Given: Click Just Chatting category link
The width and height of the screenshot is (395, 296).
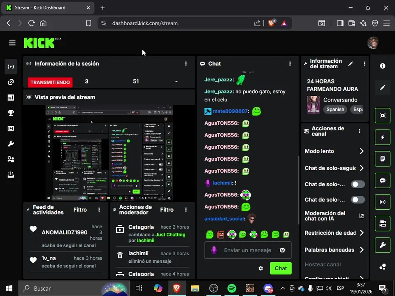Looking at the screenshot, I should [170, 235].
